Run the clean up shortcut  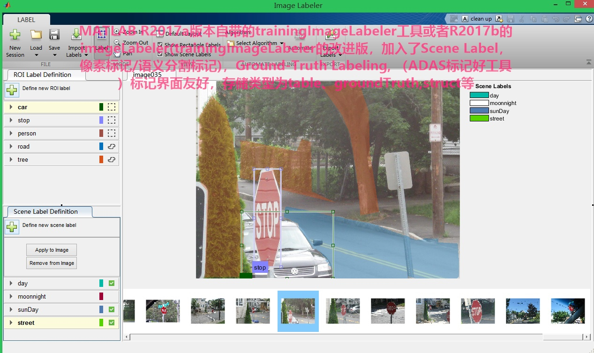coord(477,19)
